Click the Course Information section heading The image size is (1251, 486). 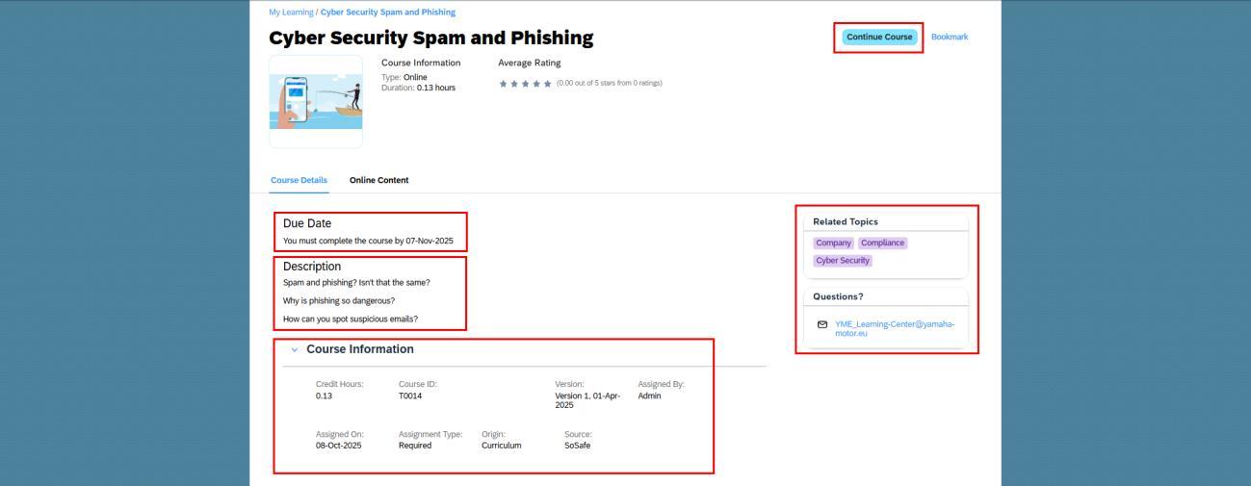[360, 349]
